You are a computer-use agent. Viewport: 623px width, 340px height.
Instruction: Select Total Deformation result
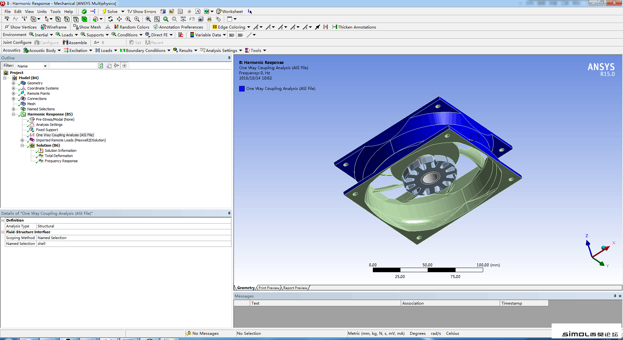click(58, 156)
